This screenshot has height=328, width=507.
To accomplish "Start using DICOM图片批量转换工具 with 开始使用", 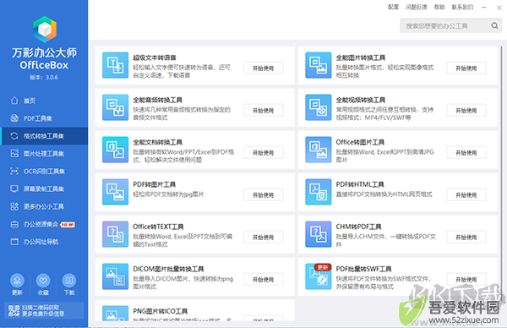I will [263, 280].
